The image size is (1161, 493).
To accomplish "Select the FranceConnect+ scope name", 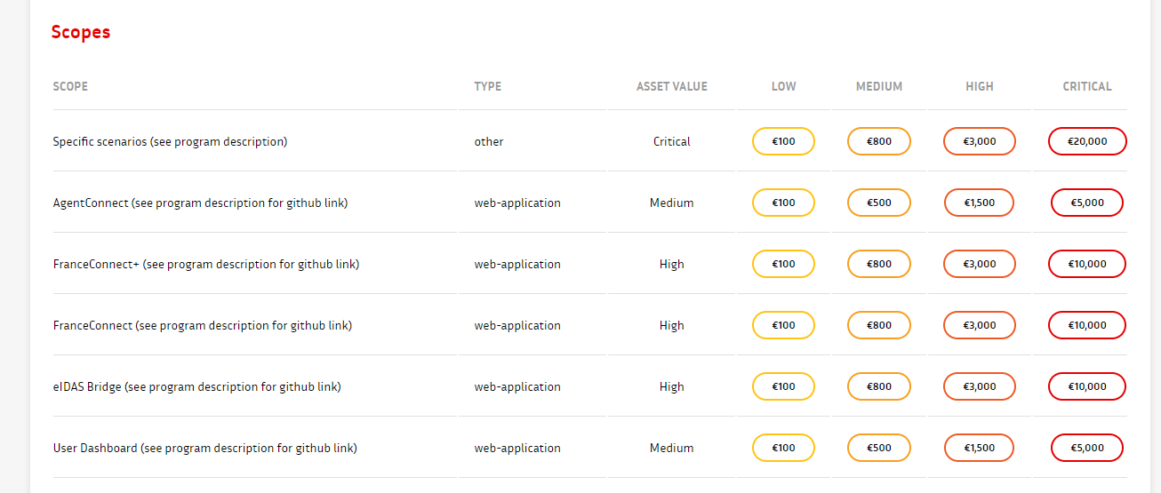I will [x=206, y=264].
